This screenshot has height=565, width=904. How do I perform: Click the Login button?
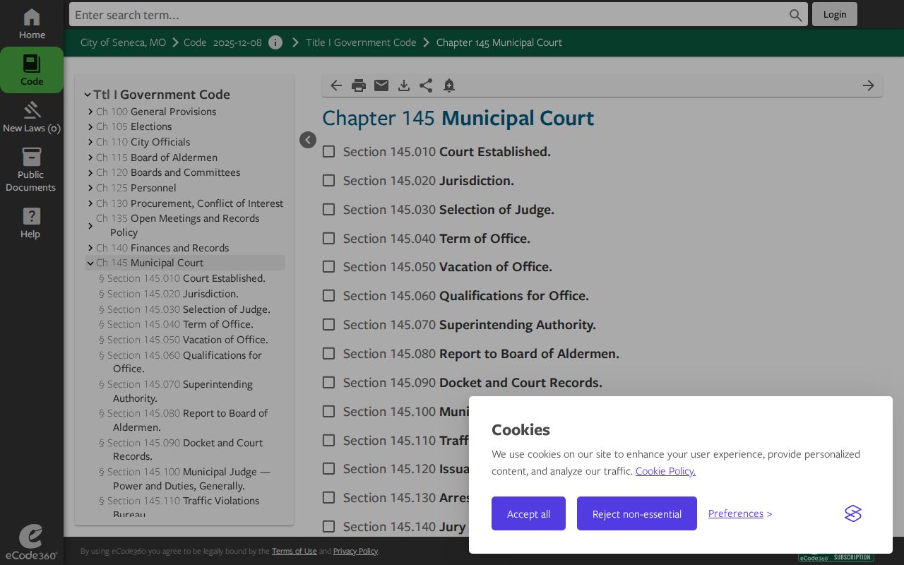click(x=835, y=14)
